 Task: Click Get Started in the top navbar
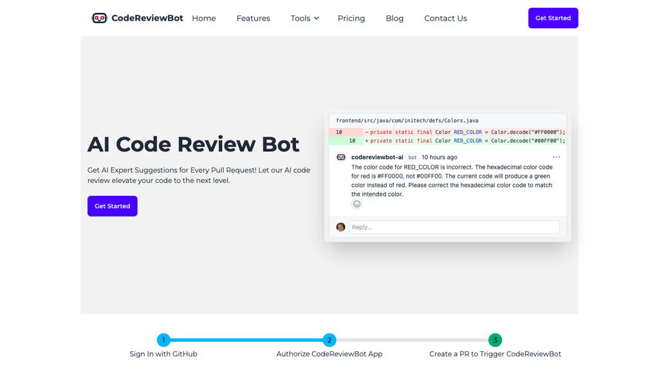553,18
